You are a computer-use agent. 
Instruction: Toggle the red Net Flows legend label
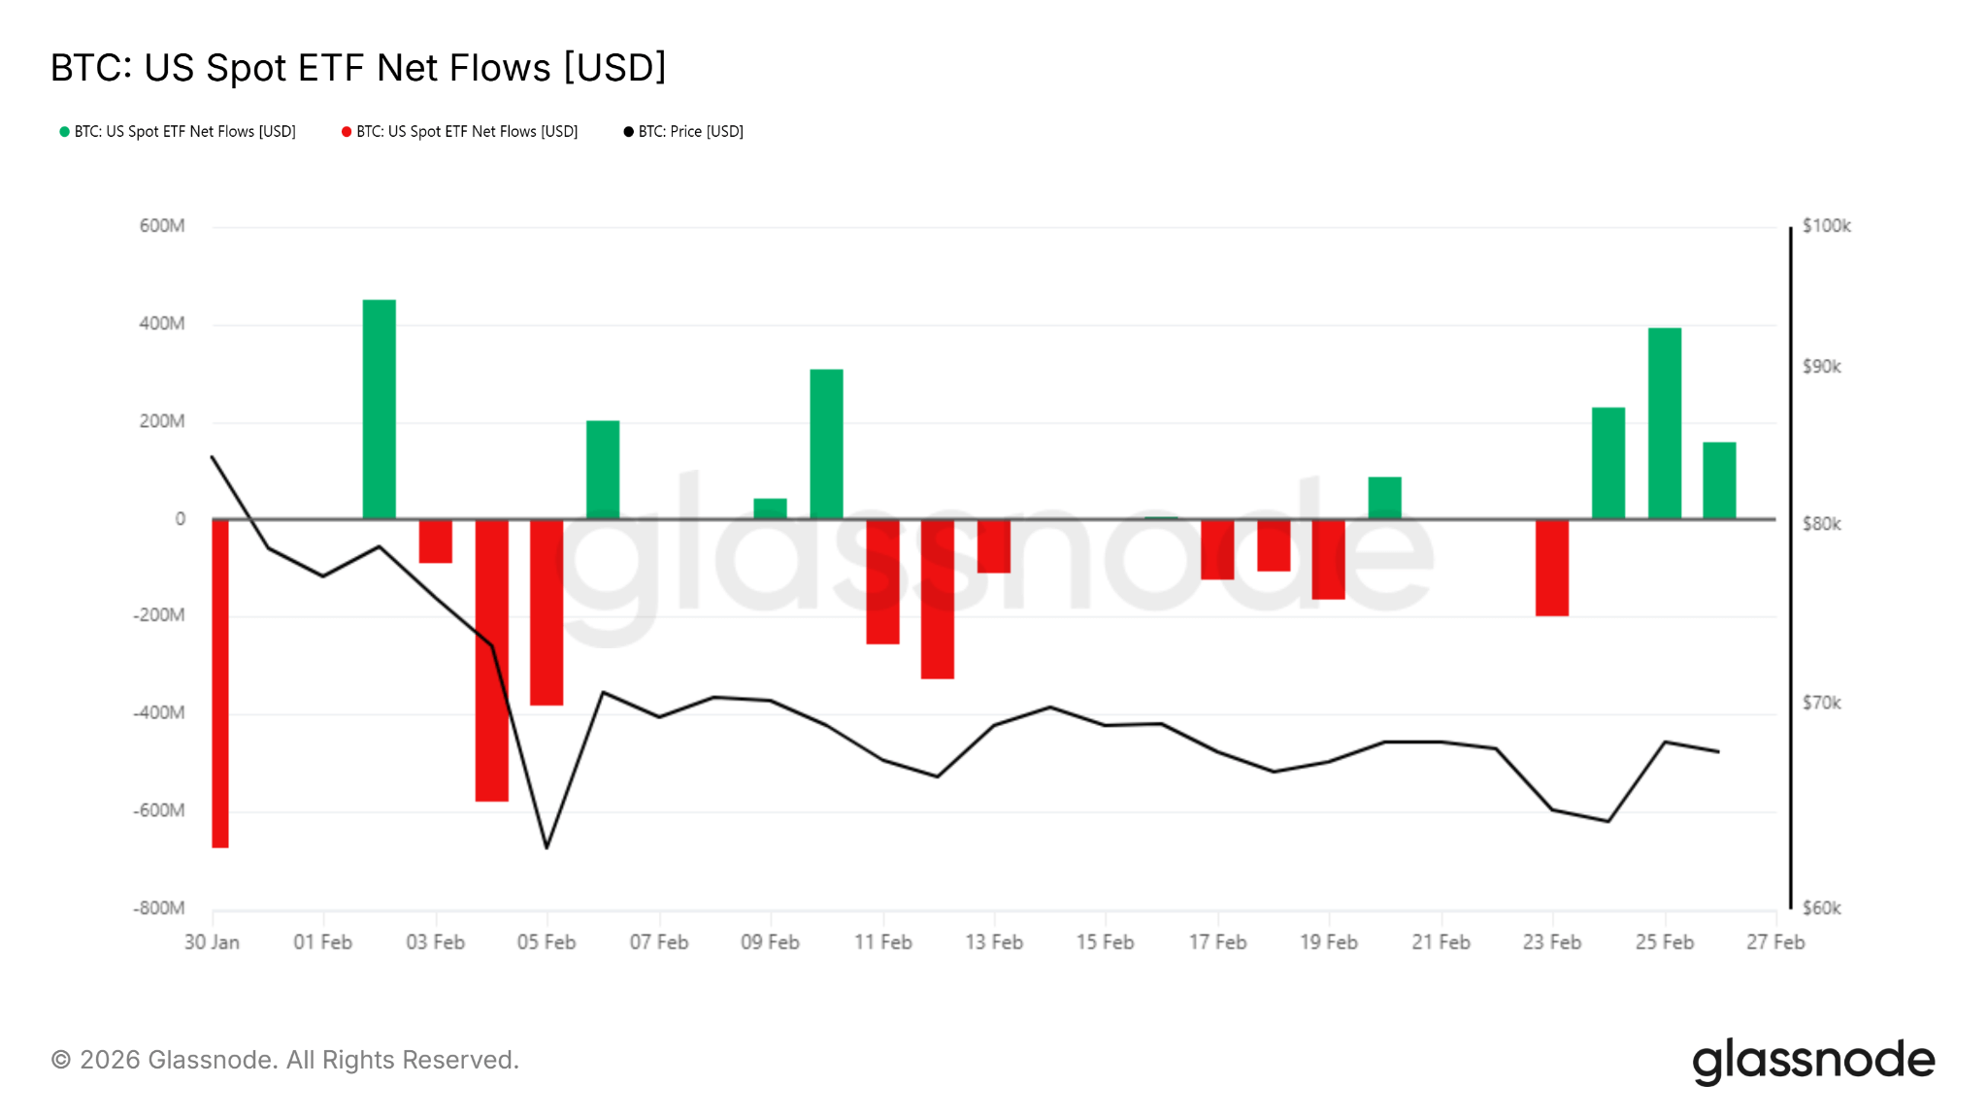point(467,132)
